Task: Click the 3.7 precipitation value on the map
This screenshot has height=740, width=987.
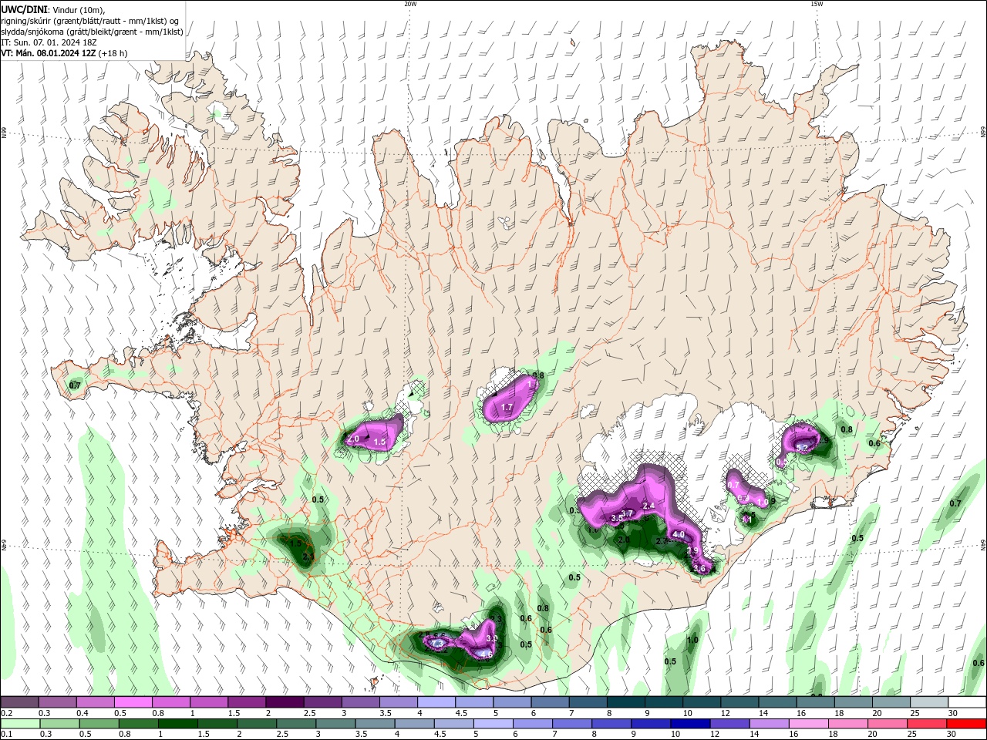Action: pos(627,513)
